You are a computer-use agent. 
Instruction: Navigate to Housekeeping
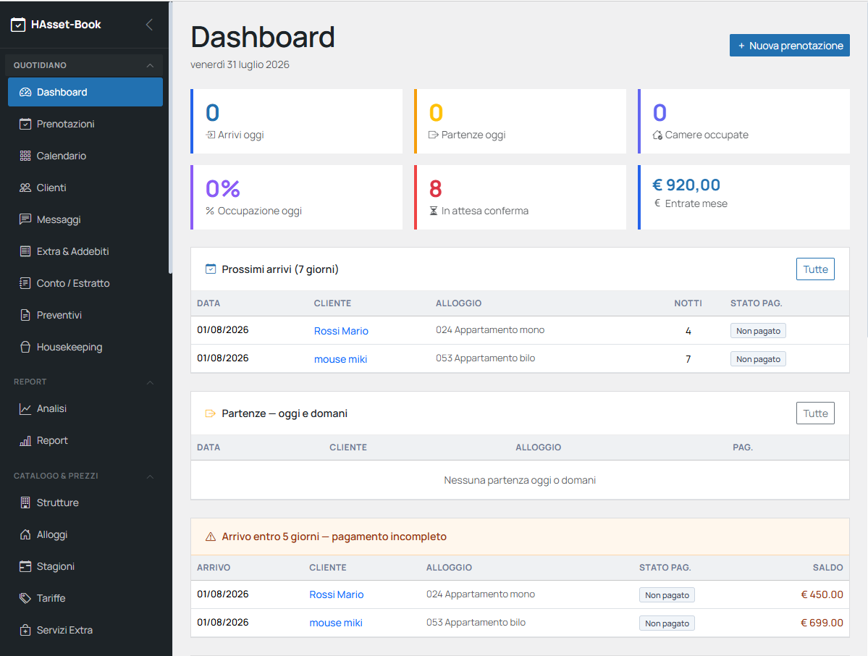pos(85,347)
